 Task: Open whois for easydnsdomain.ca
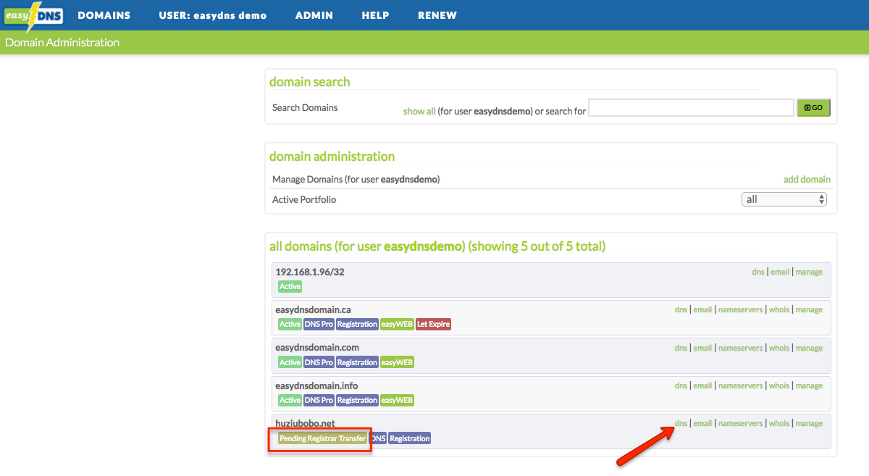point(779,309)
